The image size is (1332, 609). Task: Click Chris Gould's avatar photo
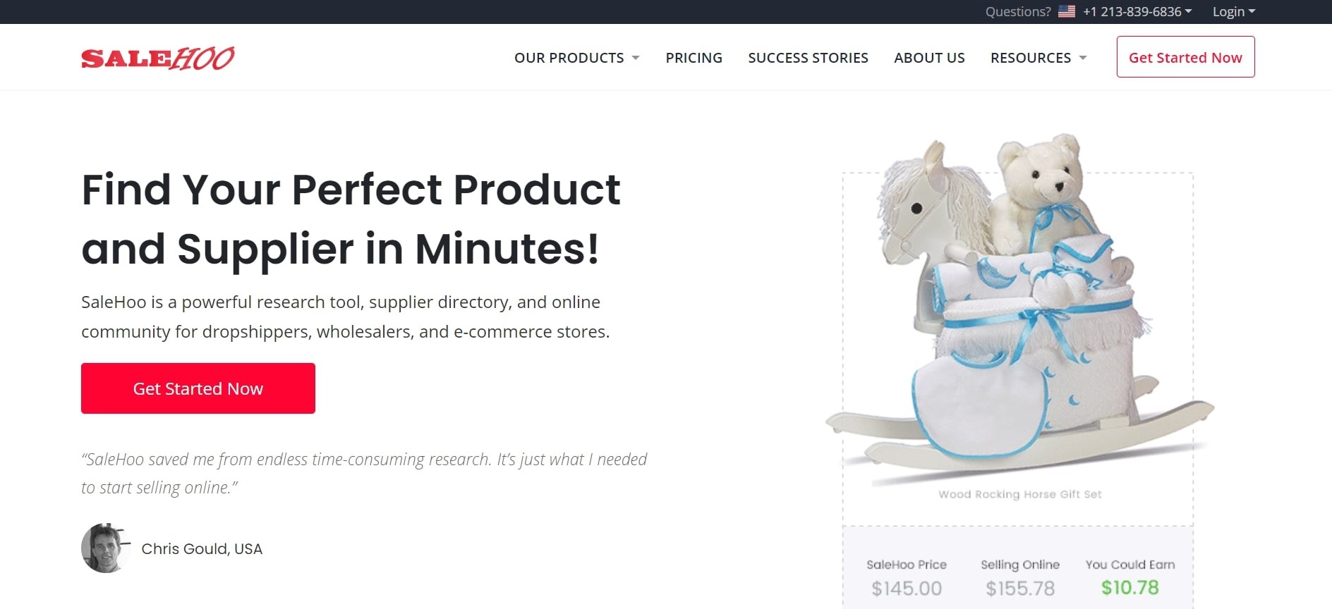pyautogui.click(x=106, y=548)
